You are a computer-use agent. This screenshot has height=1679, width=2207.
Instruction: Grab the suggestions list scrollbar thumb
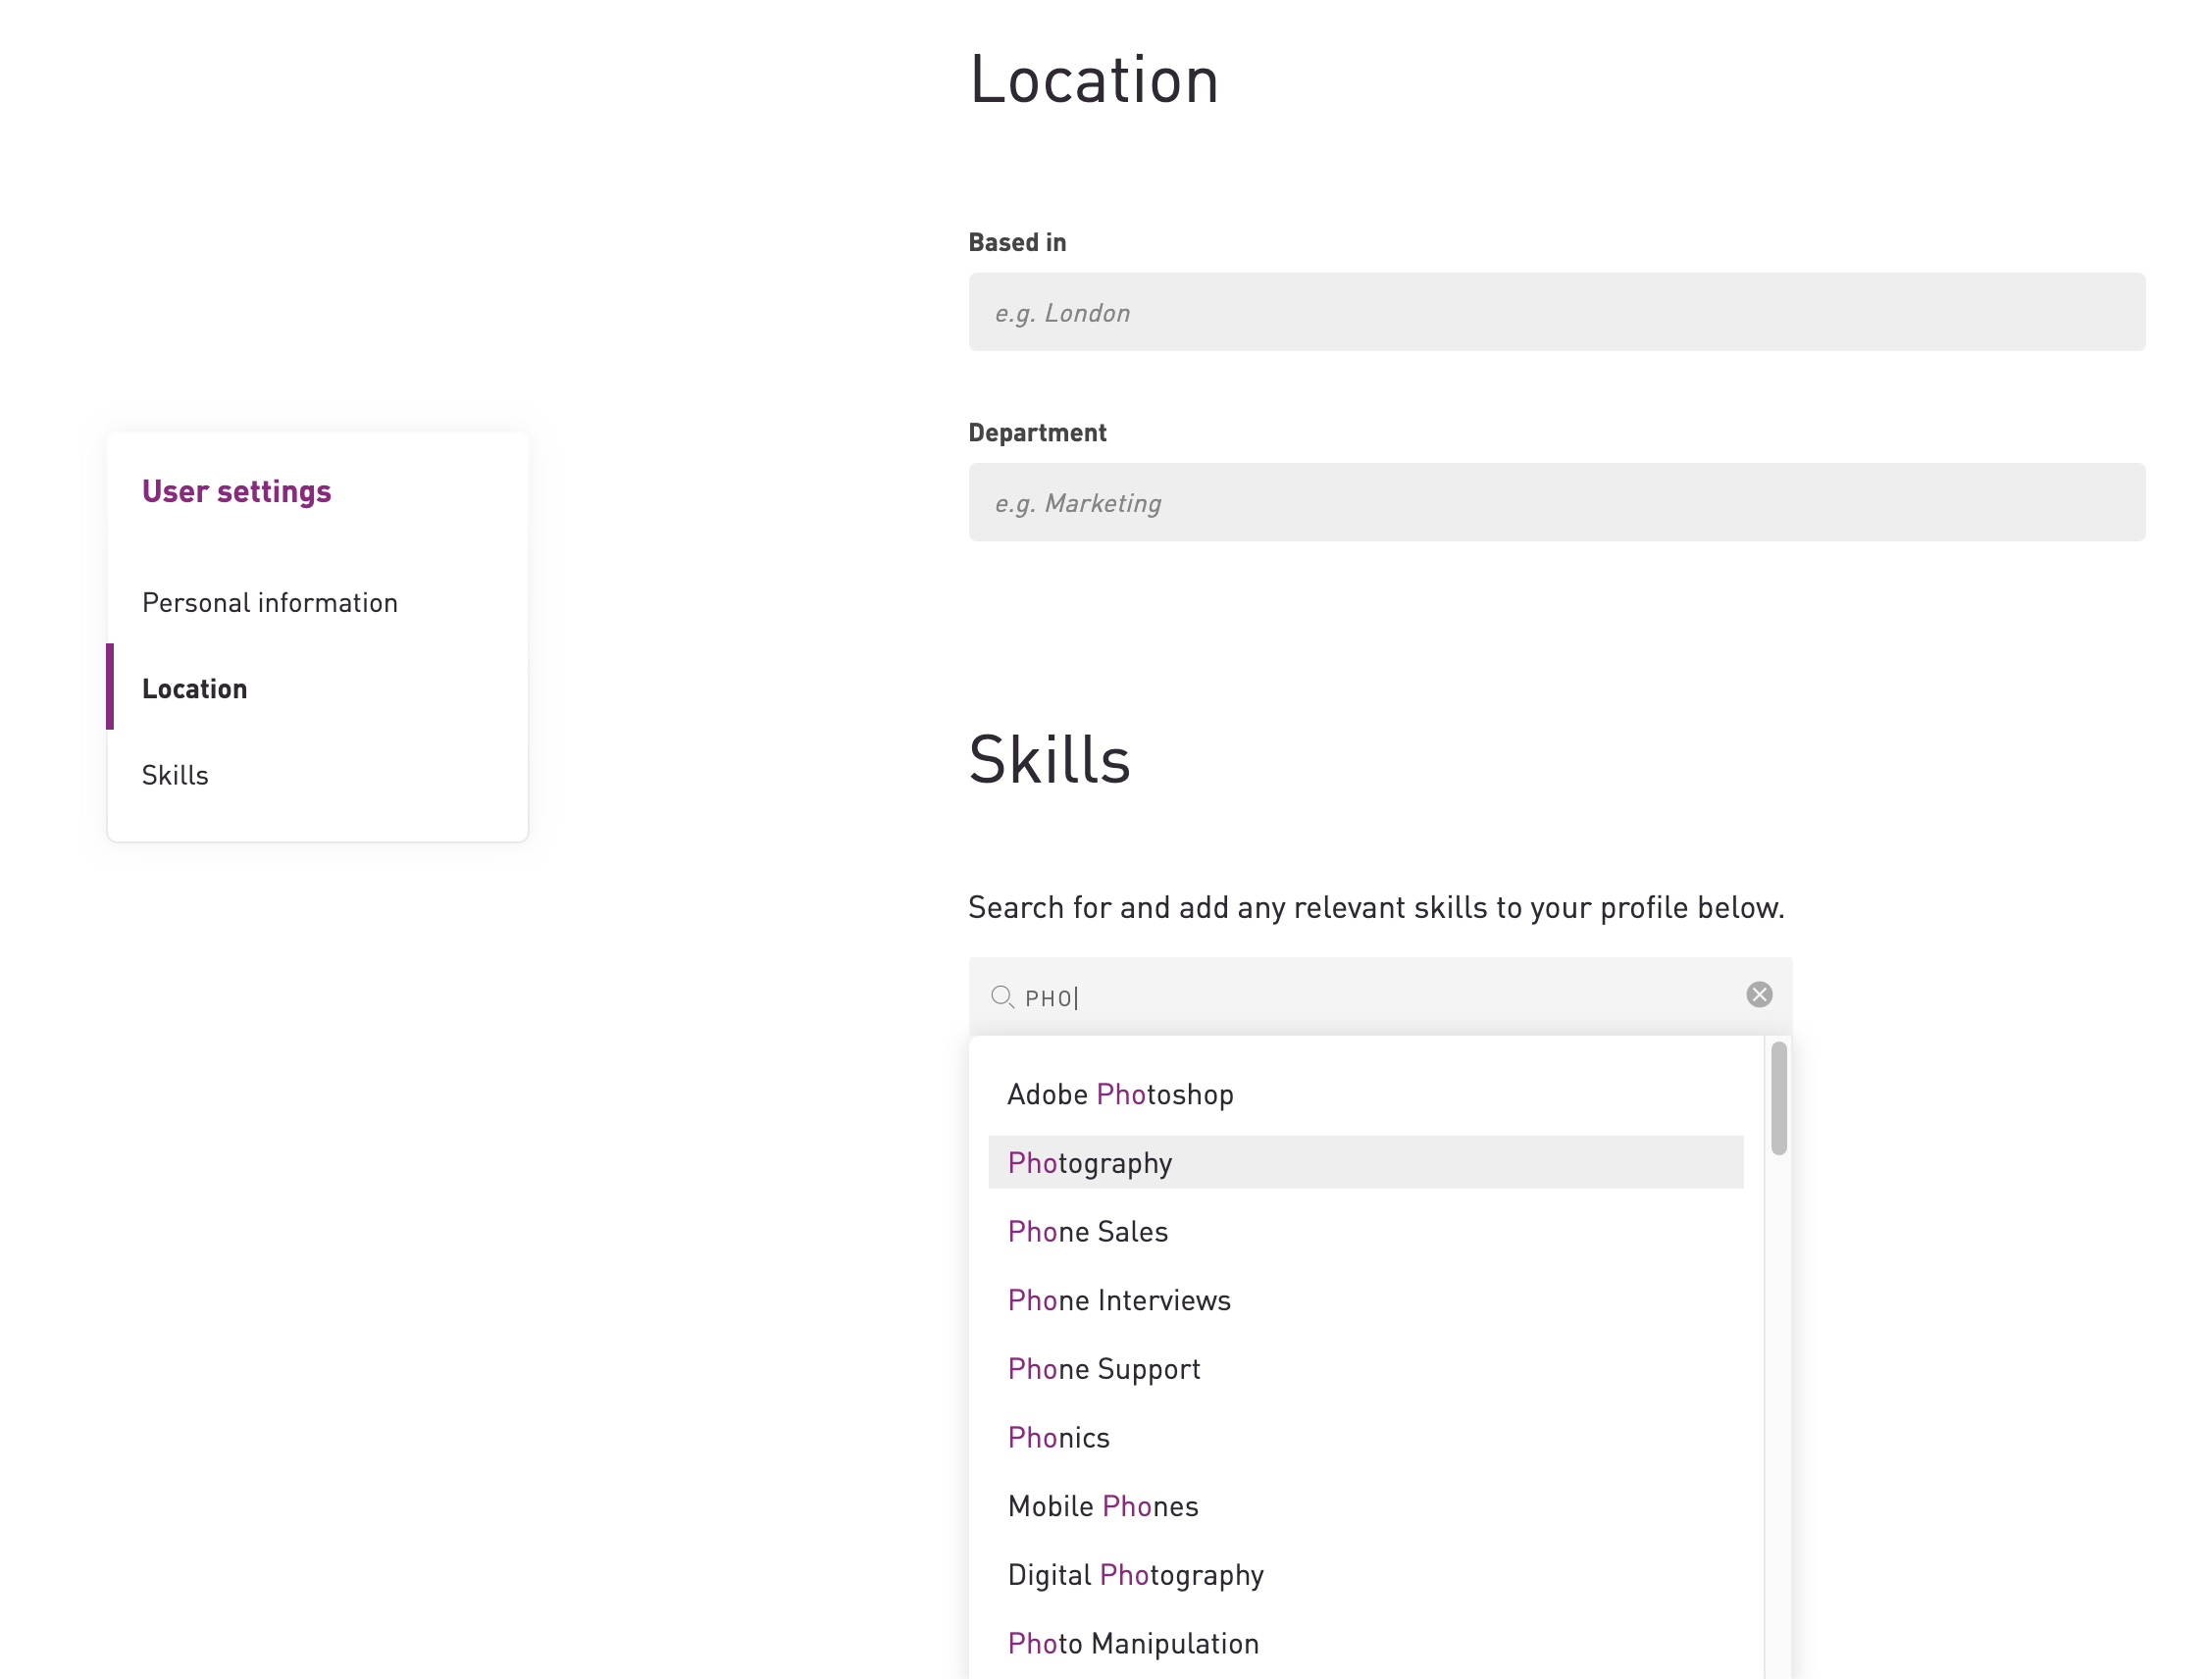(x=1778, y=1098)
